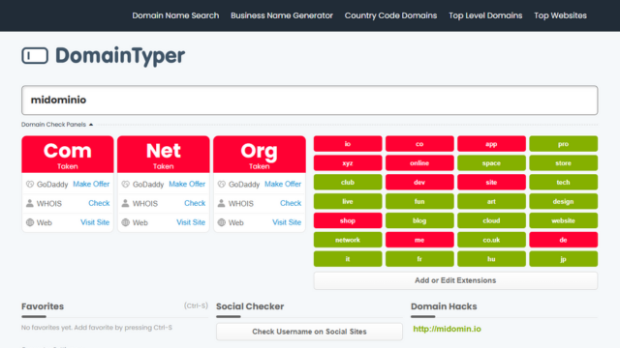Click Check Username on Social Sites
The height and width of the screenshot is (348, 620).
(x=309, y=332)
